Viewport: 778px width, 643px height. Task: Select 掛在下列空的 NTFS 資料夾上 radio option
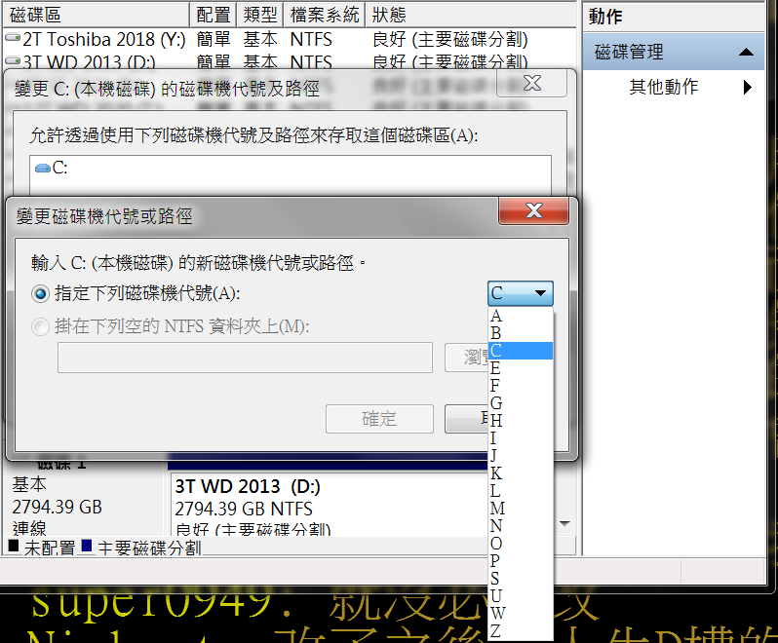coord(40,326)
